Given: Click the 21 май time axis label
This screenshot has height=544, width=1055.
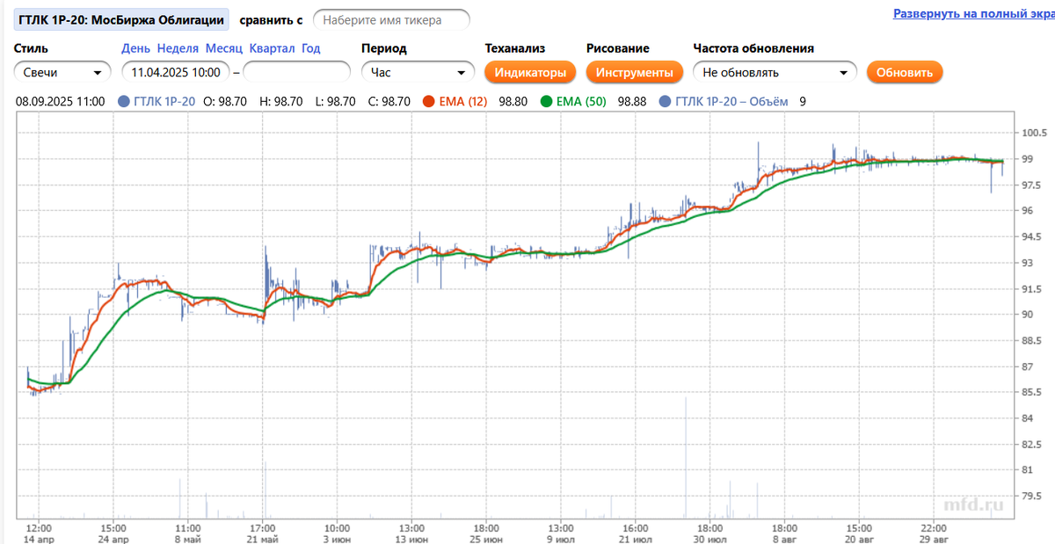Looking at the screenshot, I should [264, 539].
